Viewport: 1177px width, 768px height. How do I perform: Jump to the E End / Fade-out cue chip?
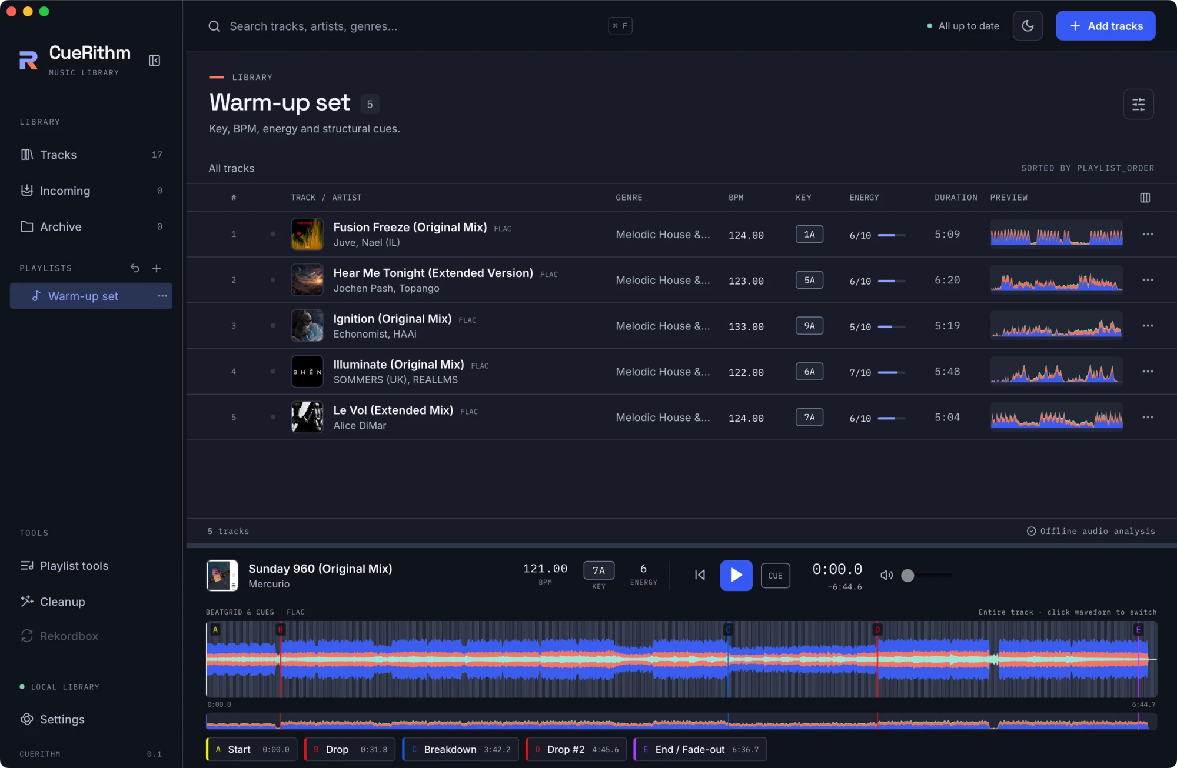tap(700, 749)
